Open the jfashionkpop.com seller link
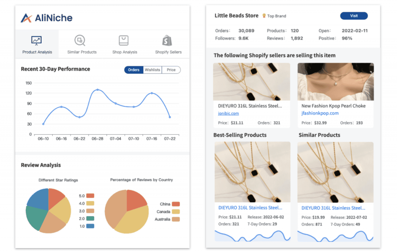Viewport: 397px width, 251px height. click(321, 113)
